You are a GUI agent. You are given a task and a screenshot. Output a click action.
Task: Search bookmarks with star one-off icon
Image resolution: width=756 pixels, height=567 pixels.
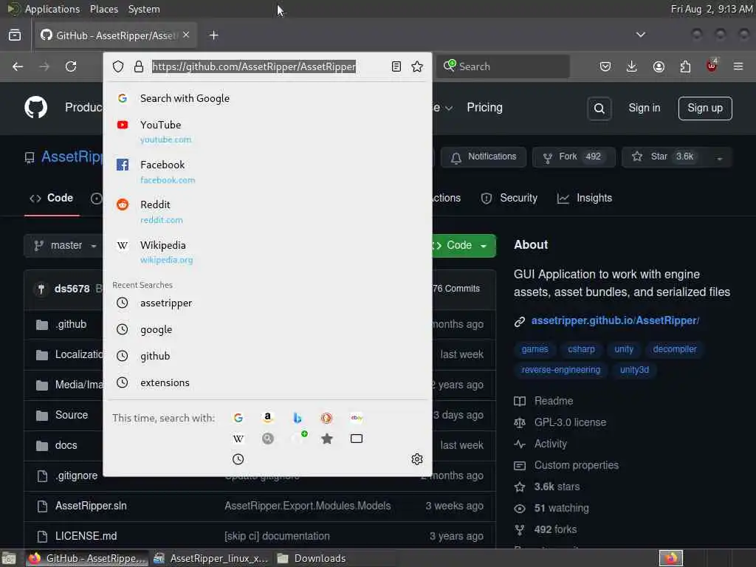327,439
